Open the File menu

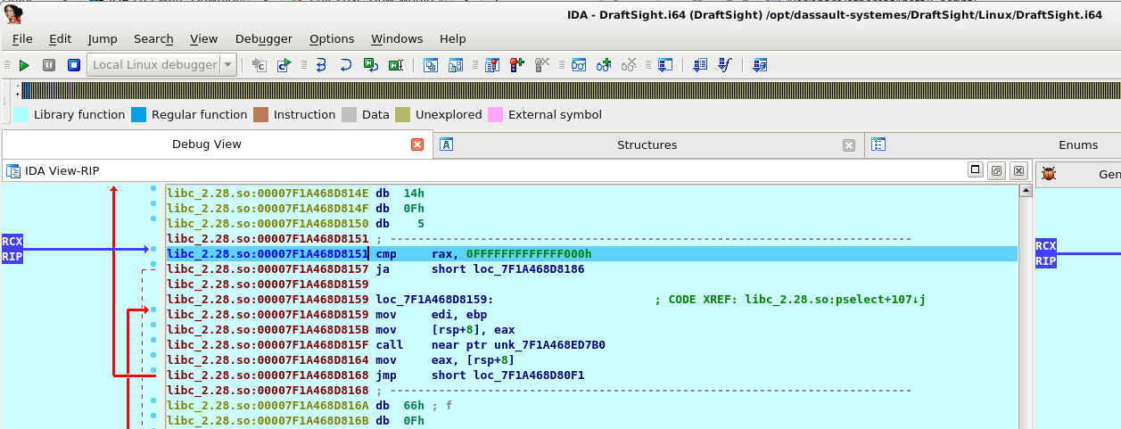point(22,38)
